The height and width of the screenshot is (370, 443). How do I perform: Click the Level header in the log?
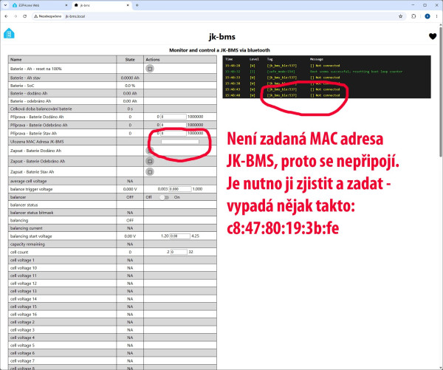coord(254,59)
